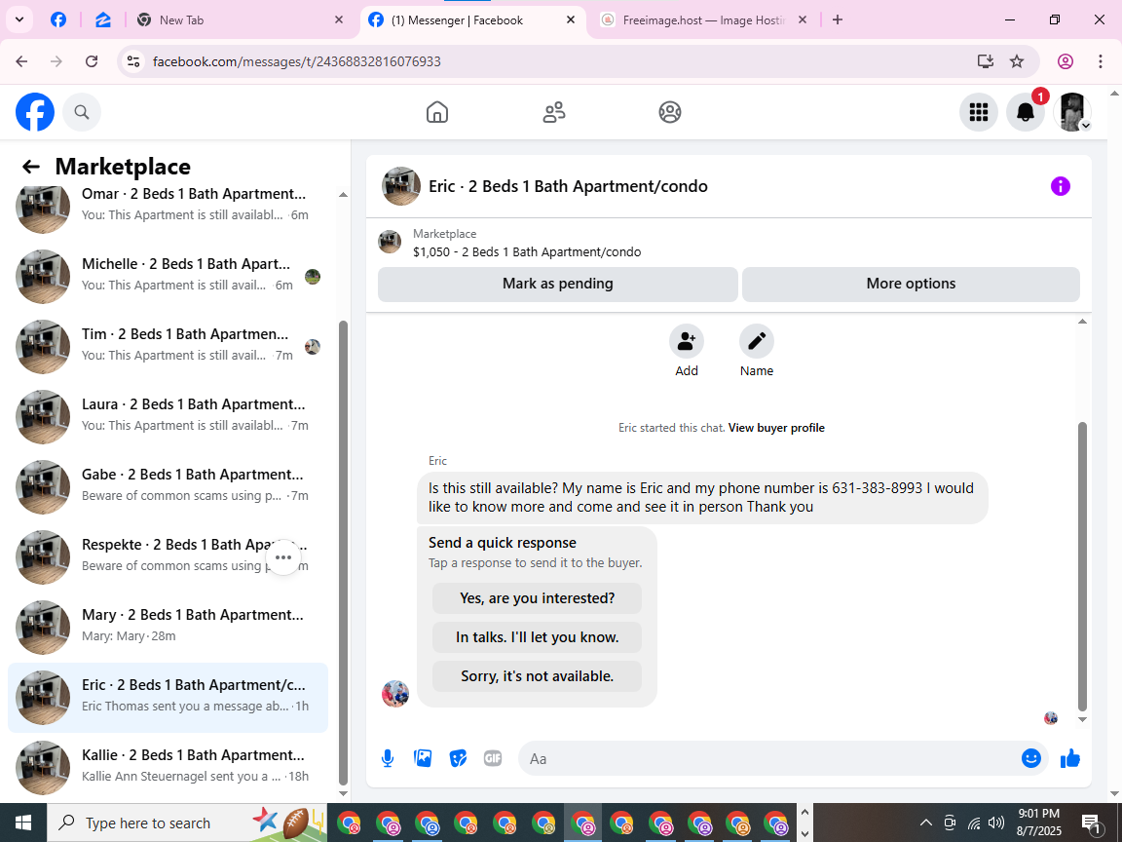Open options menu on Respekte conversation

283,557
